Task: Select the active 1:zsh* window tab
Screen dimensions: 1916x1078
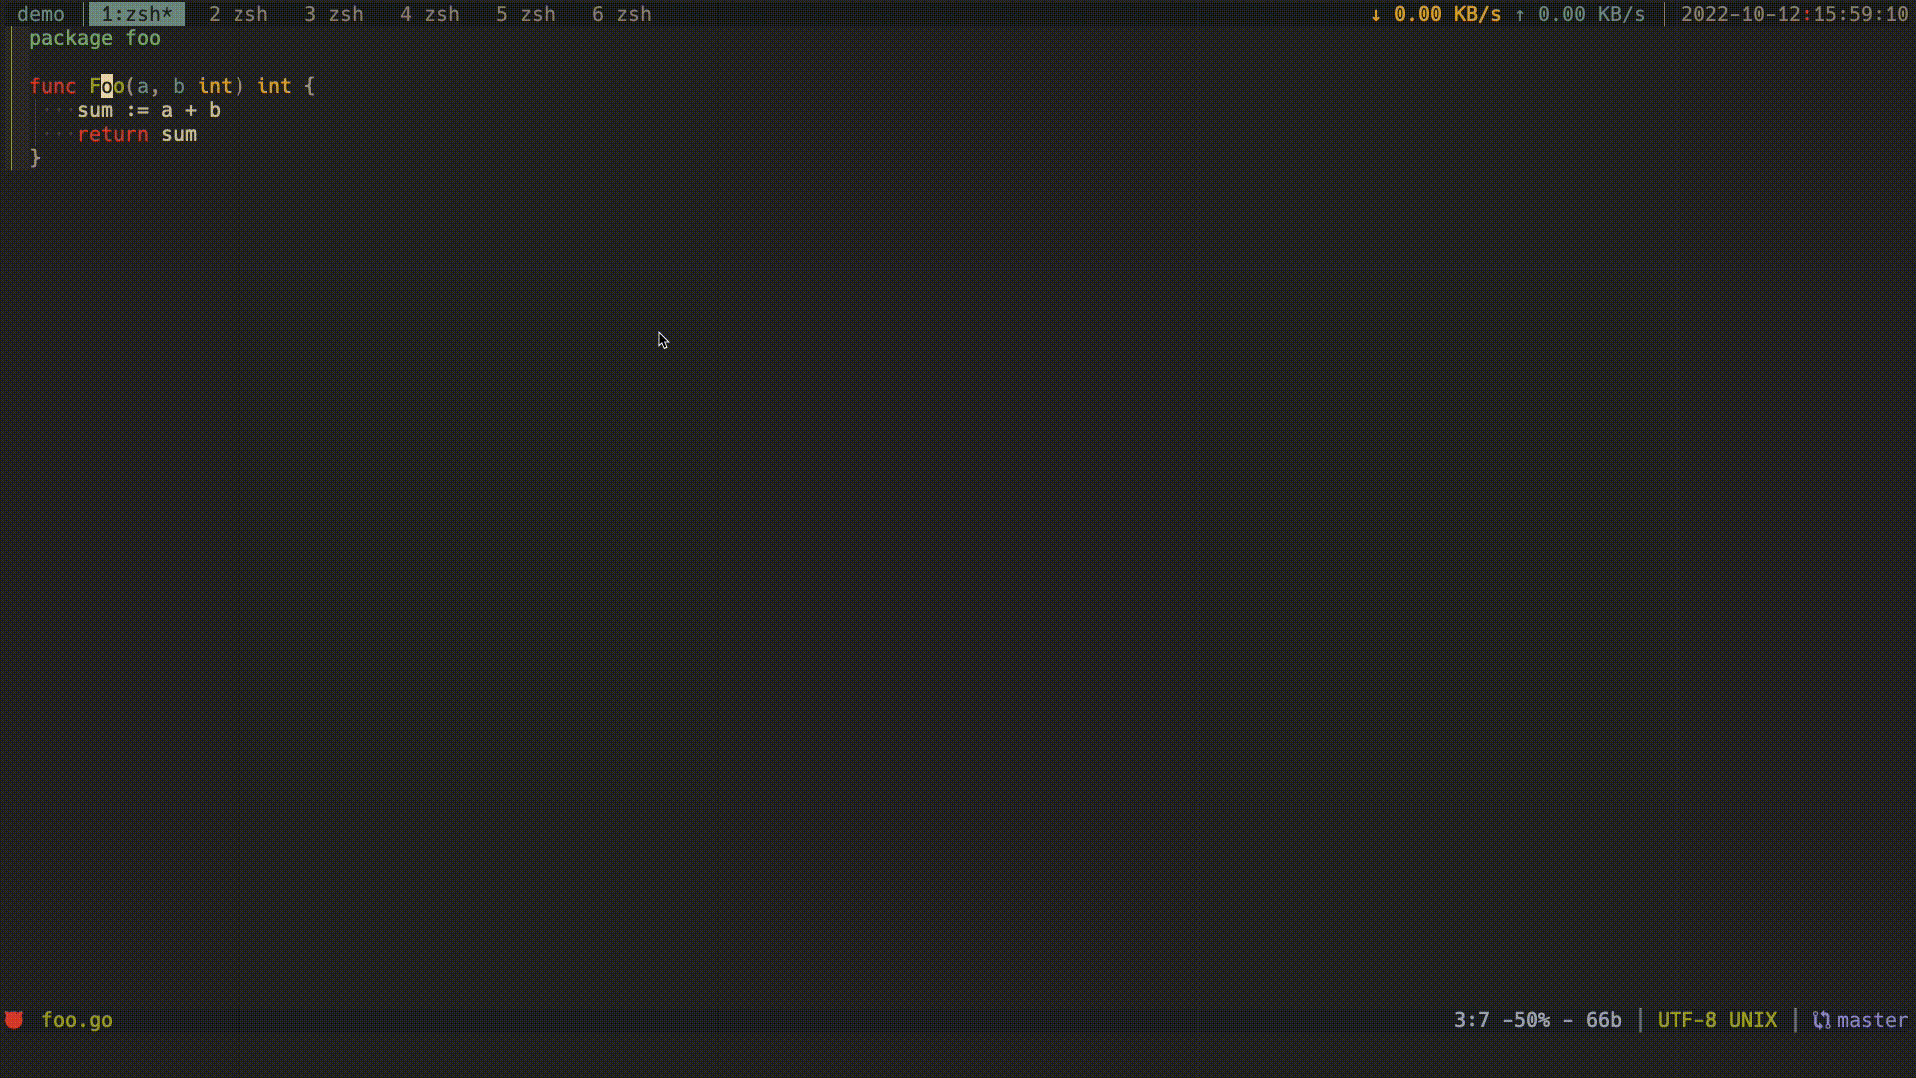Action: pos(137,14)
